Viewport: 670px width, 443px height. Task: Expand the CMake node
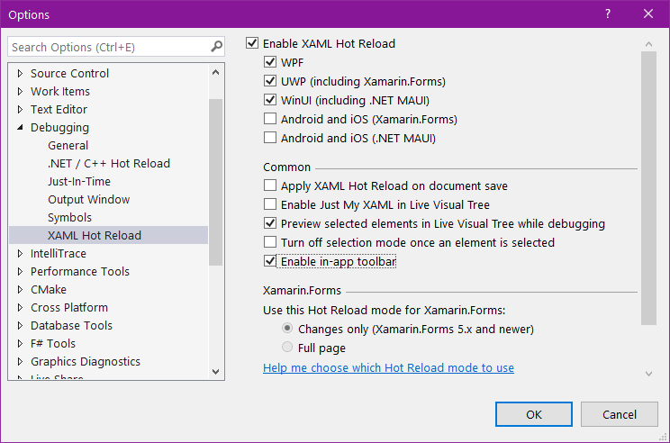point(20,289)
